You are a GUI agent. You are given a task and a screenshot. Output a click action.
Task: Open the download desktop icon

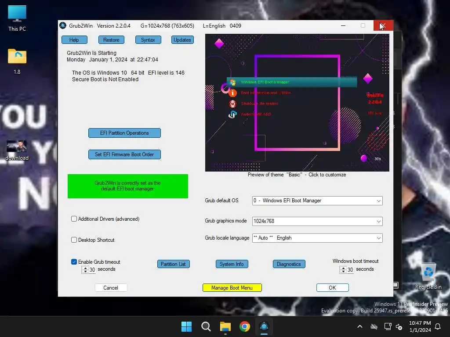pyautogui.click(x=17, y=150)
